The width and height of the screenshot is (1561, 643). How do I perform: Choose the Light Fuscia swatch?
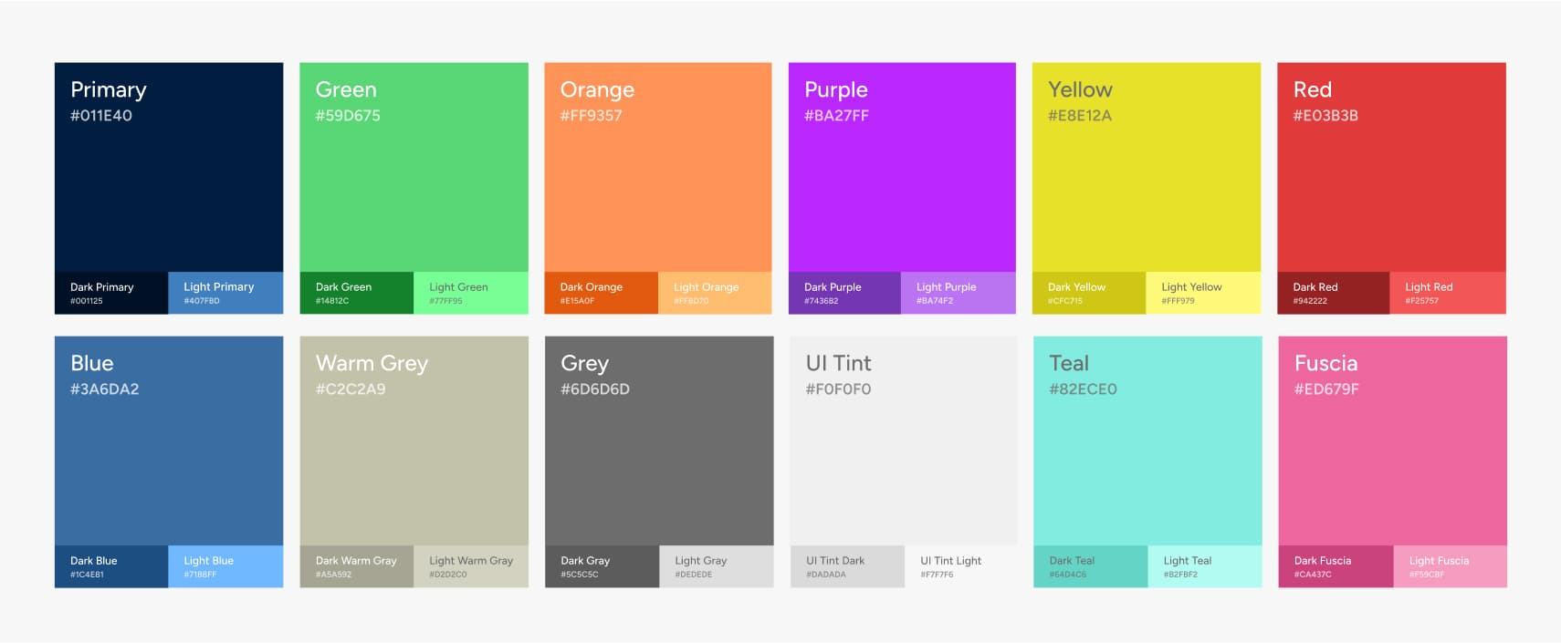(1450, 566)
